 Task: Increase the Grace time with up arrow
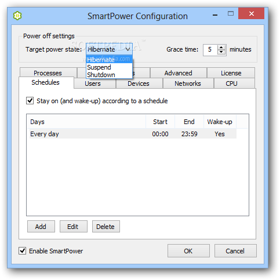tap(221, 48)
